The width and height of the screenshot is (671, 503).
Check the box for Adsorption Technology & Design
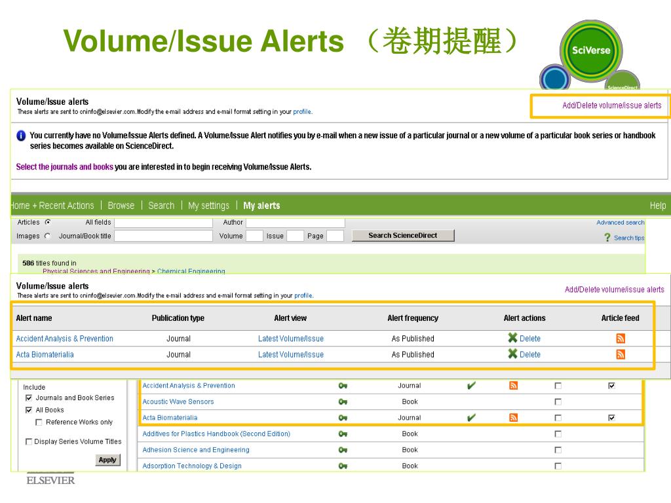click(x=558, y=466)
